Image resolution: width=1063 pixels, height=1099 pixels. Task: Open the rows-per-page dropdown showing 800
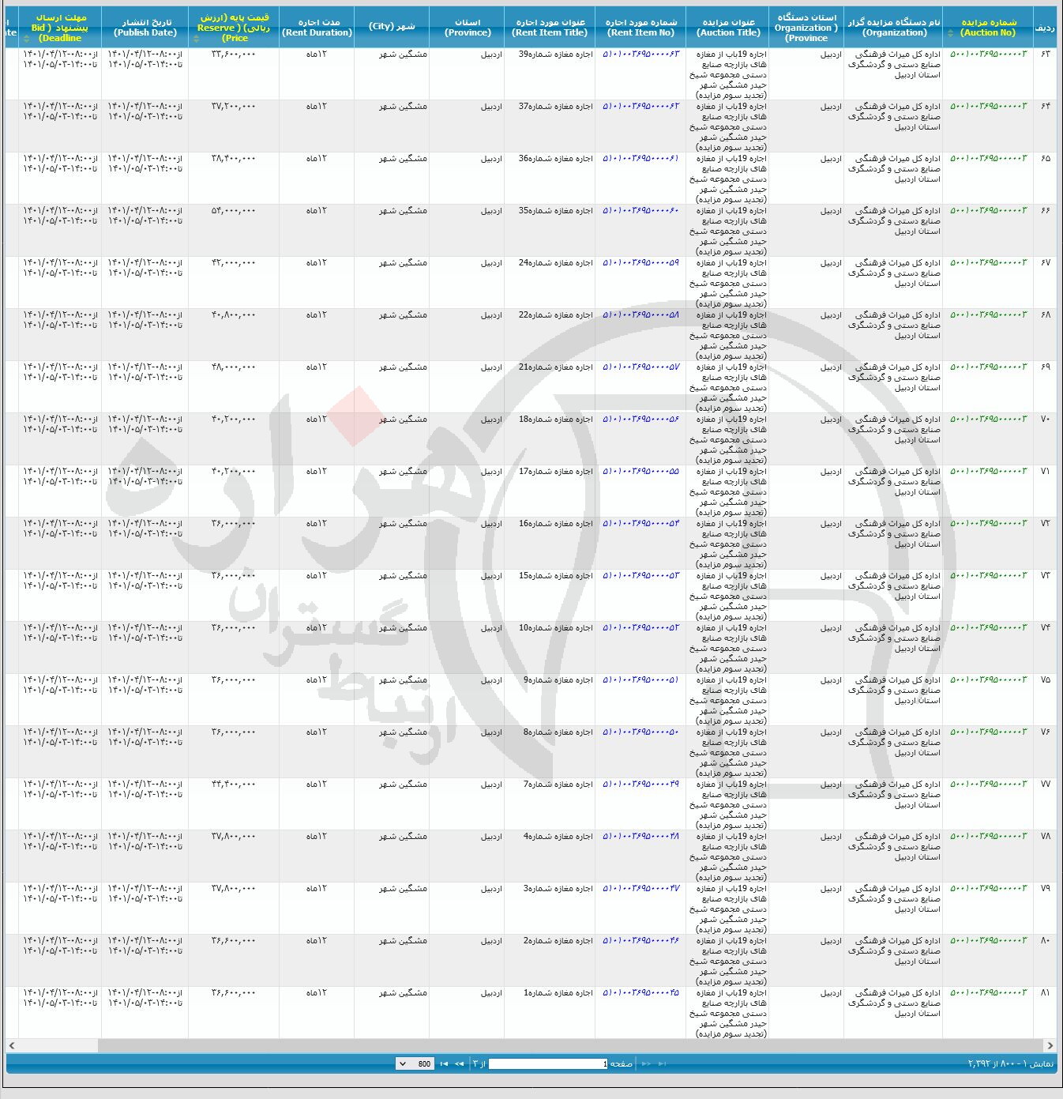(415, 1063)
